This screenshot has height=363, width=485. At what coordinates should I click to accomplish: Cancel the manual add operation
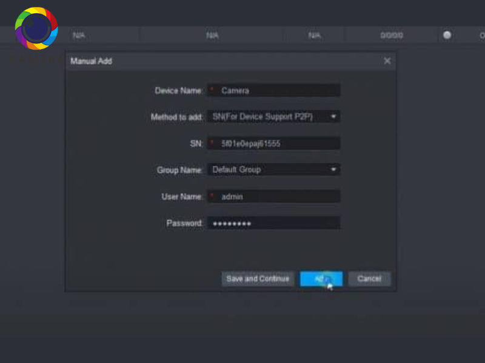click(369, 279)
